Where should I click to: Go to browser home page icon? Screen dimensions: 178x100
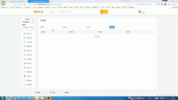pos(18,4)
